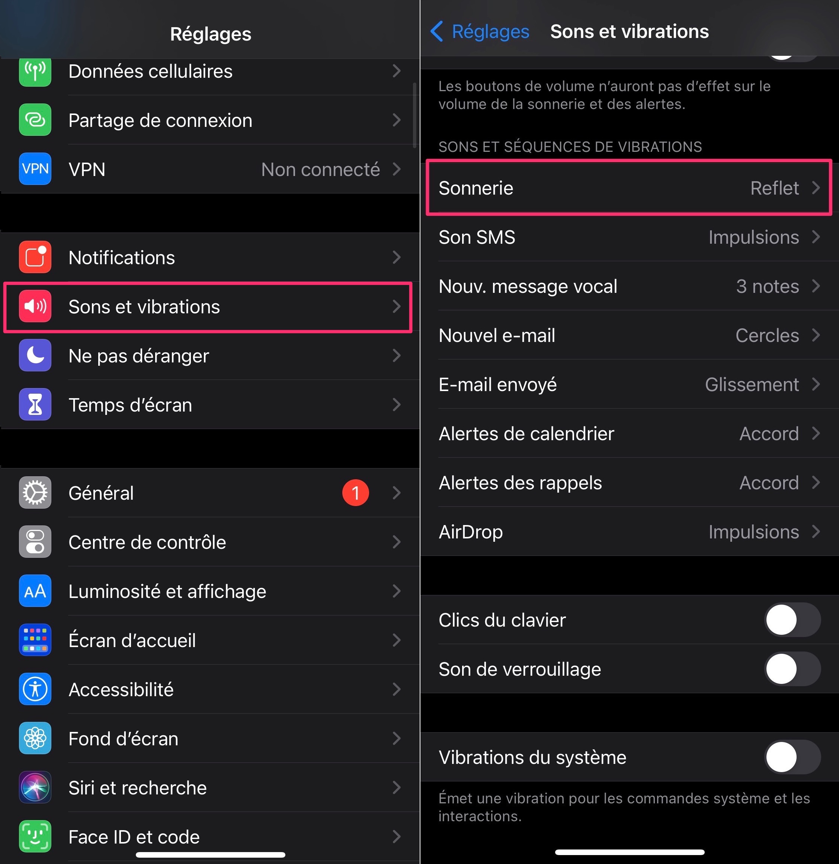This screenshot has height=864, width=839.
Task: Tap the Siri et recherche icon
Action: 35,788
